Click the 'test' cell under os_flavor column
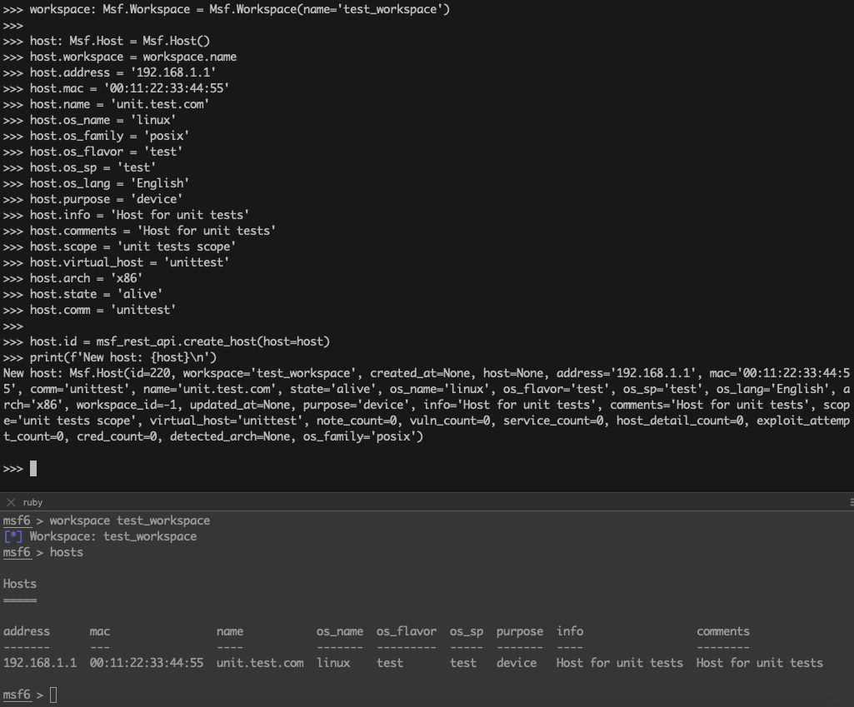The image size is (854, 707). pyautogui.click(x=390, y=662)
